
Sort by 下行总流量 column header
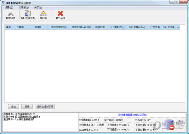click(169, 27)
